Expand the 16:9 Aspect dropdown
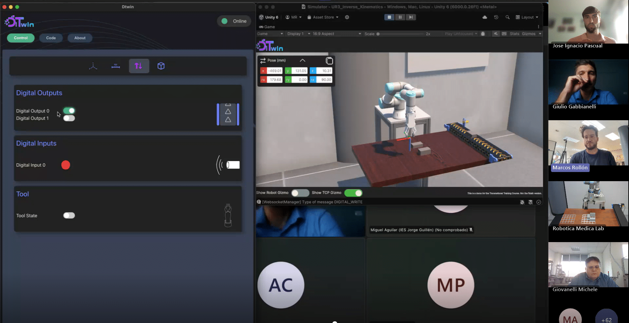This screenshot has width=629, height=323. [x=336, y=34]
